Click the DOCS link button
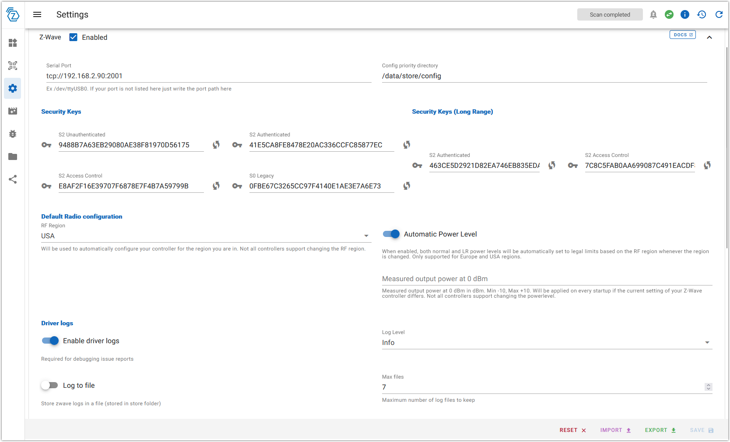Image resolution: width=730 pixels, height=442 pixels. pos(682,35)
